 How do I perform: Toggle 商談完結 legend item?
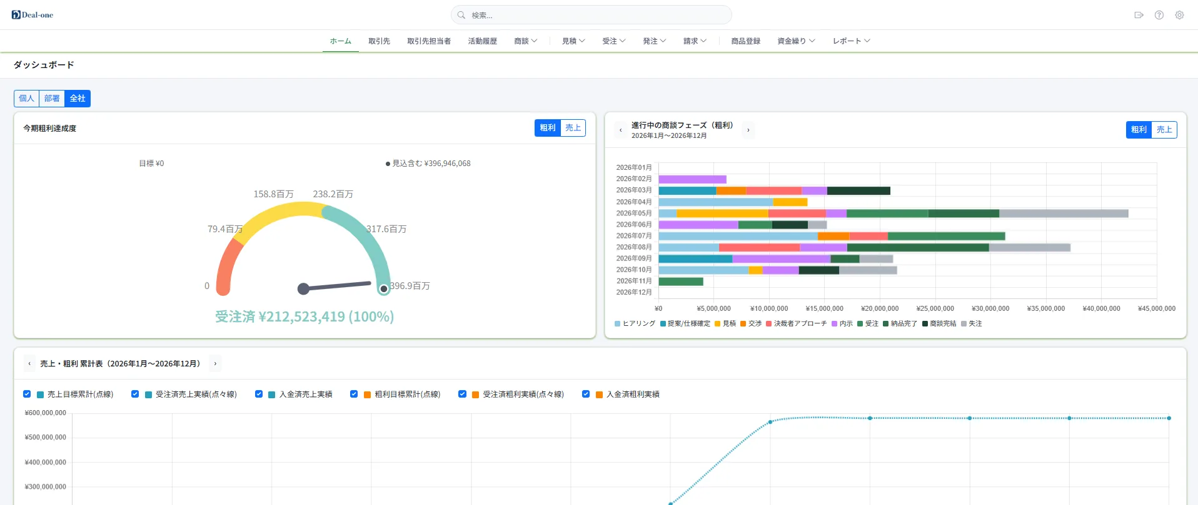click(939, 323)
